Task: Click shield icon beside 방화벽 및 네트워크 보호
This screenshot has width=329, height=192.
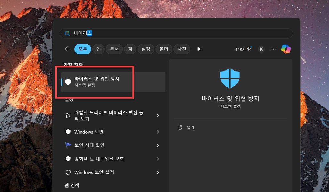Action: click(68, 159)
